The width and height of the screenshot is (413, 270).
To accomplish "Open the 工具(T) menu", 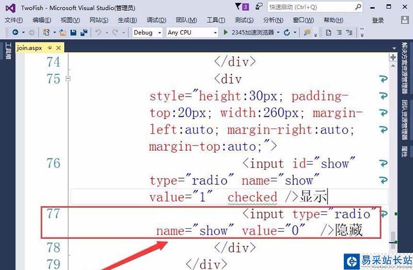I will coord(216,20).
